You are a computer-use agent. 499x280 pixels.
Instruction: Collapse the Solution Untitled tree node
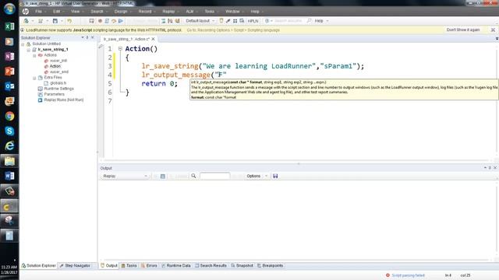click(23, 44)
